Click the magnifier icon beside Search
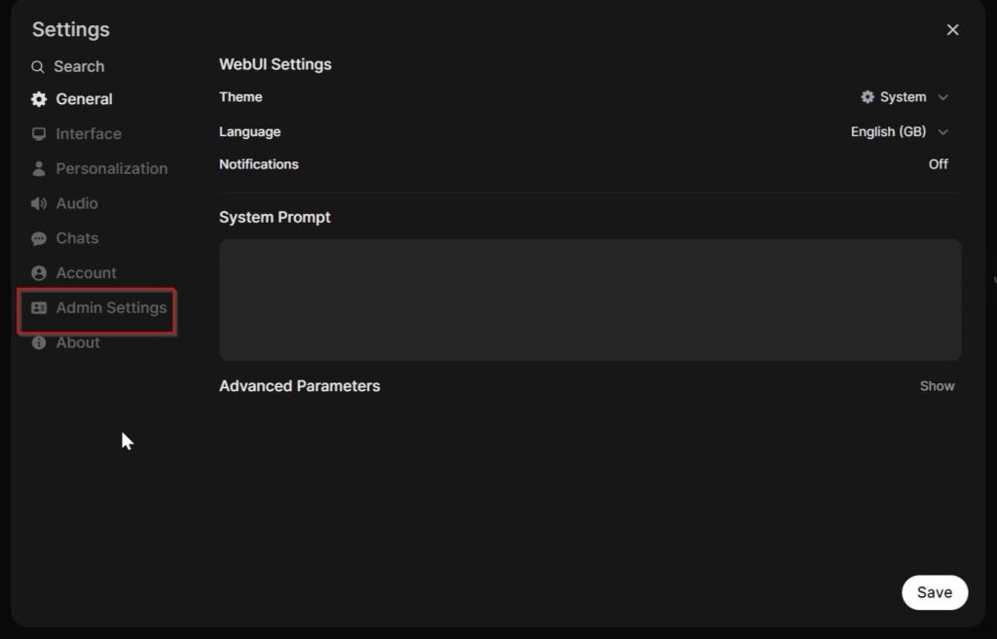This screenshot has width=997, height=639. tap(38, 67)
